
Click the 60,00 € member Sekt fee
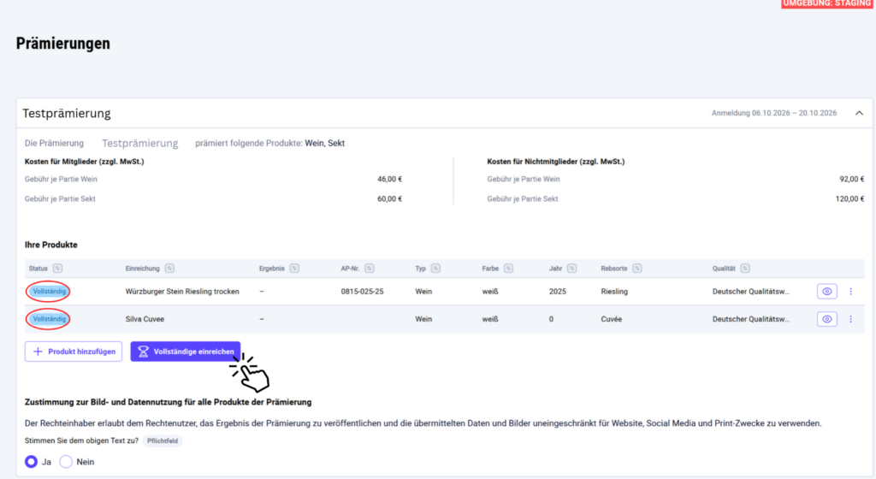(x=389, y=198)
